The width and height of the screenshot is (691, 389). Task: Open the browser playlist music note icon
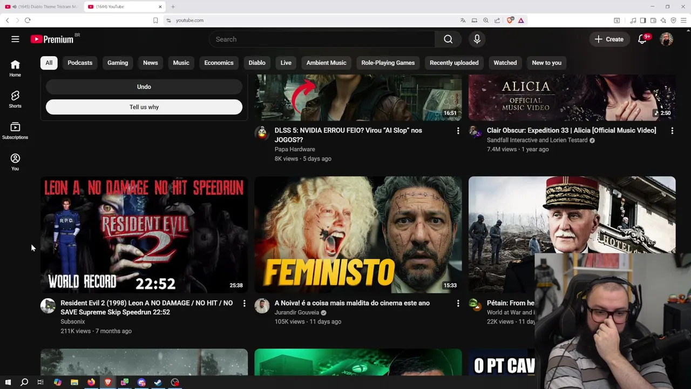click(633, 20)
